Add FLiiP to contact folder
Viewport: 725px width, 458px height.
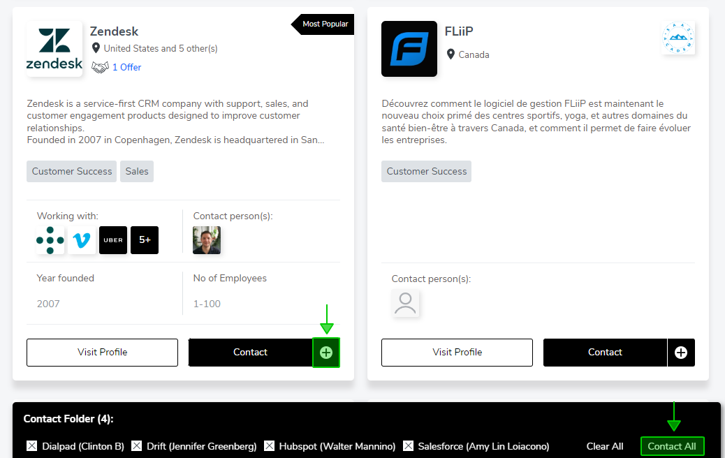pyautogui.click(x=681, y=353)
